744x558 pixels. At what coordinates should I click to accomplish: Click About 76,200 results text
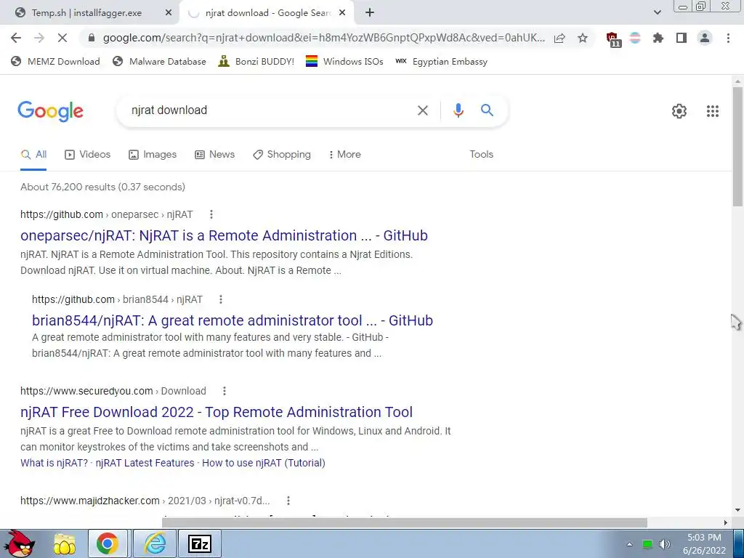(x=103, y=187)
